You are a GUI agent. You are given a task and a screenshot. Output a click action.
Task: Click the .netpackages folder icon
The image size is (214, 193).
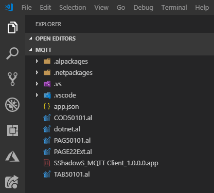point(47,72)
